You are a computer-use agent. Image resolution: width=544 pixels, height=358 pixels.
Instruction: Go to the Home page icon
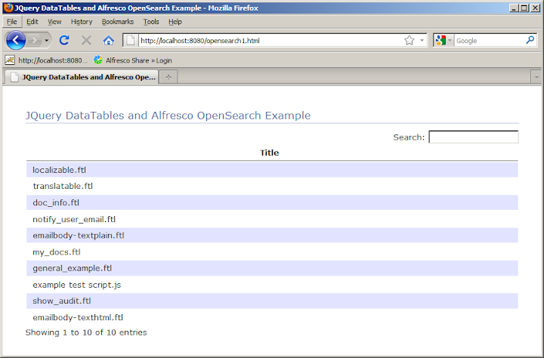[109, 41]
